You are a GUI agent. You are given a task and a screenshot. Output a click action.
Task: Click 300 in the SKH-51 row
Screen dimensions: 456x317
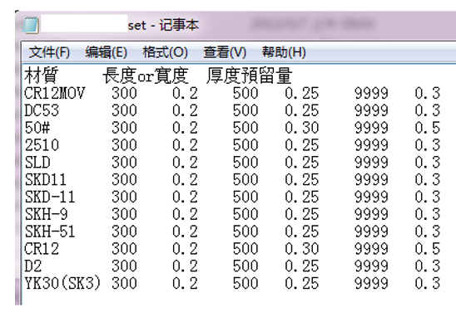[124, 232]
